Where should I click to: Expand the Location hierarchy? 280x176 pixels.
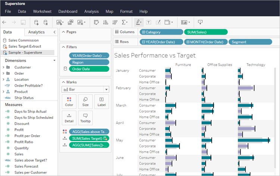[x=3, y=80]
